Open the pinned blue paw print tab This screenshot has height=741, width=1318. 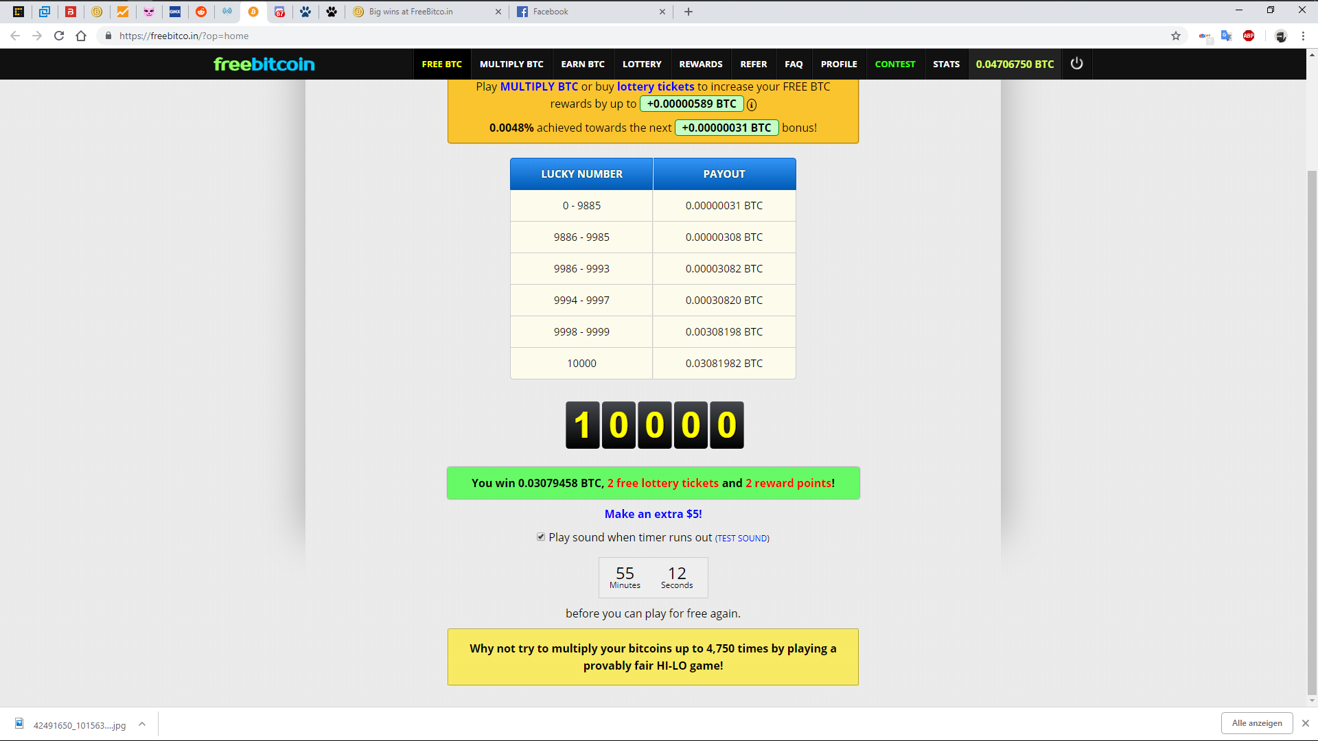coord(305,12)
